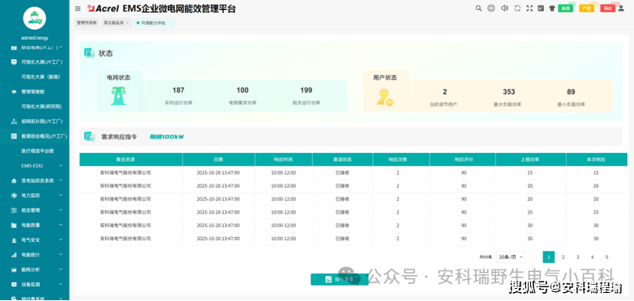
Task: Expand the 设备监测 sidebar menu
Action: point(35,285)
